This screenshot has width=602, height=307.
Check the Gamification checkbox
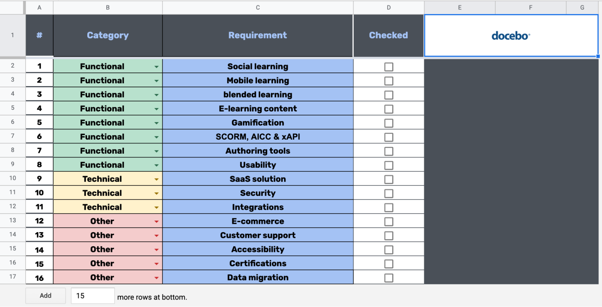tap(388, 123)
